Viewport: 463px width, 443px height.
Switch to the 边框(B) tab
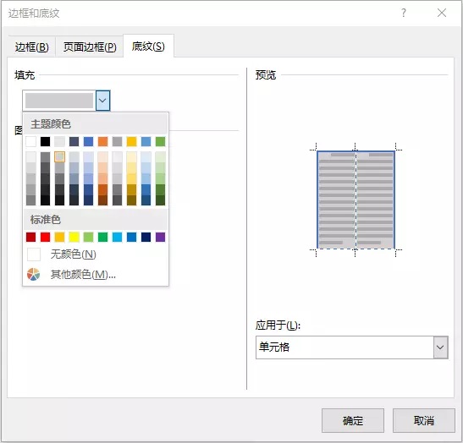click(x=32, y=46)
